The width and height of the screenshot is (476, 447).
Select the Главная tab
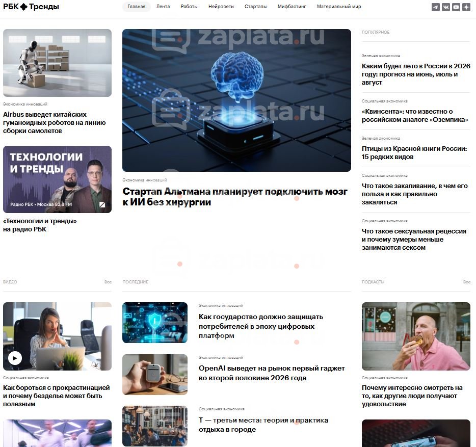click(x=136, y=7)
